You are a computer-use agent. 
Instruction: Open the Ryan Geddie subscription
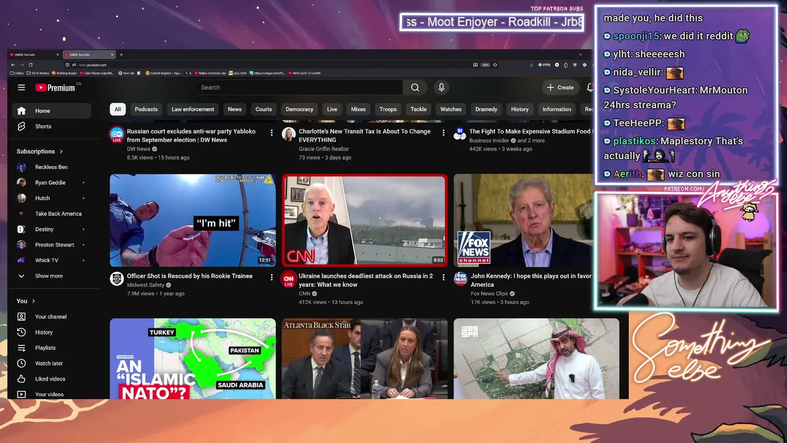pyautogui.click(x=52, y=183)
